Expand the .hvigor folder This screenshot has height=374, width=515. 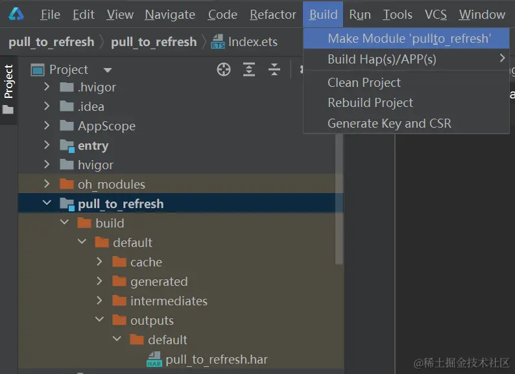(47, 87)
